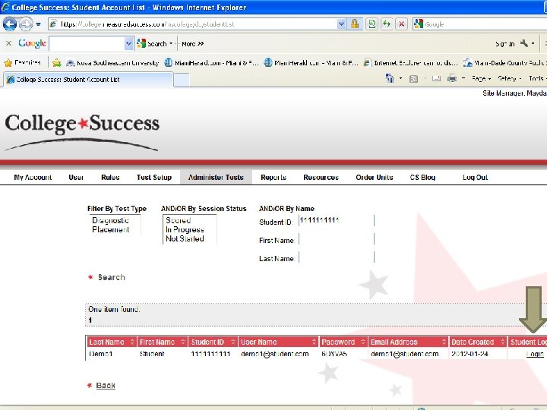Viewport: 547px width, 410px height.
Task: Click the compatibility view icon
Action: click(x=372, y=24)
